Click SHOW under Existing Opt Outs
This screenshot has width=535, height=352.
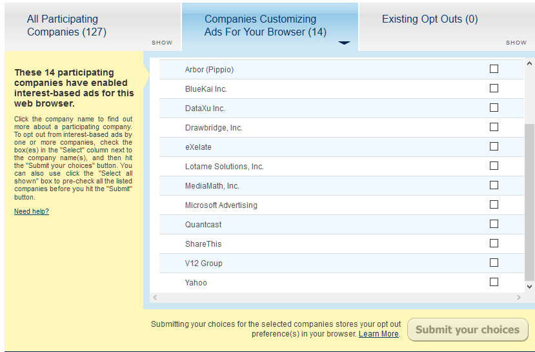pyautogui.click(x=516, y=43)
